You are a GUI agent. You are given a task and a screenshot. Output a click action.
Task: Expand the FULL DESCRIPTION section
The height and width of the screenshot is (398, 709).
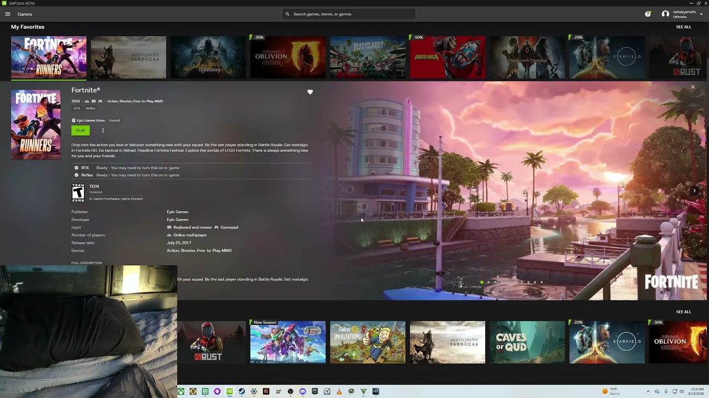pyautogui.click(x=86, y=263)
